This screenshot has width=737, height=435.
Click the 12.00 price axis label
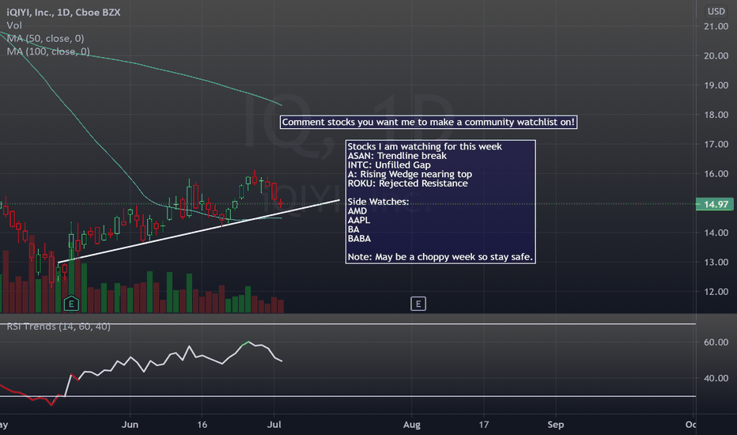pyautogui.click(x=716, y=292)
